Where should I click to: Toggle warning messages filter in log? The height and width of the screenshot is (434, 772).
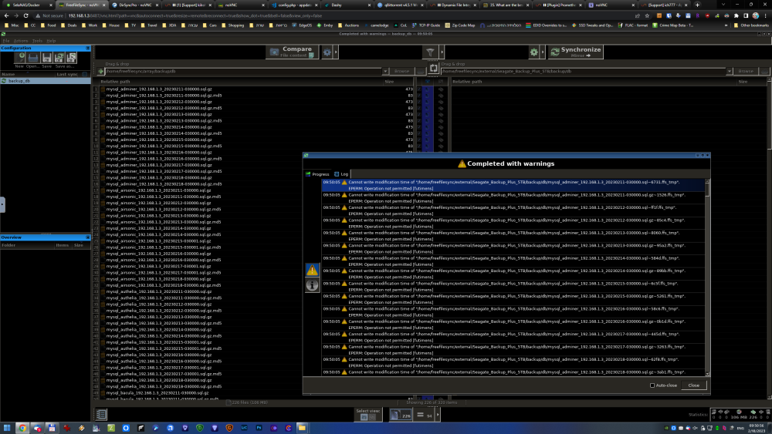click(312, 270)
